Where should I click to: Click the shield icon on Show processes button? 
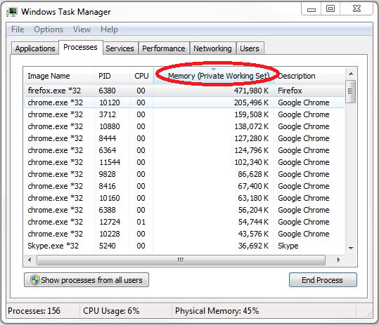pyautogui.click(x=34, y=280)
